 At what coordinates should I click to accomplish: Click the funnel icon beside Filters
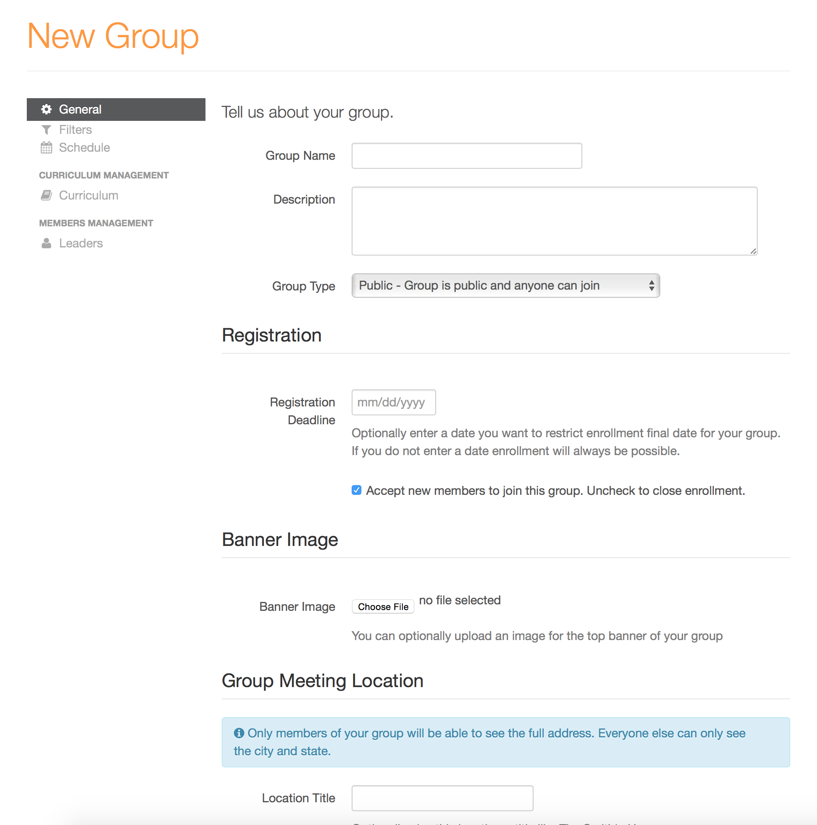pyautogui.click(x=46, y=129)
